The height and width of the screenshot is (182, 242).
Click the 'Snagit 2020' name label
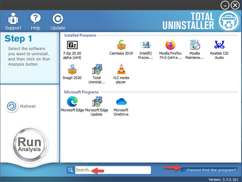coord(72,78)
